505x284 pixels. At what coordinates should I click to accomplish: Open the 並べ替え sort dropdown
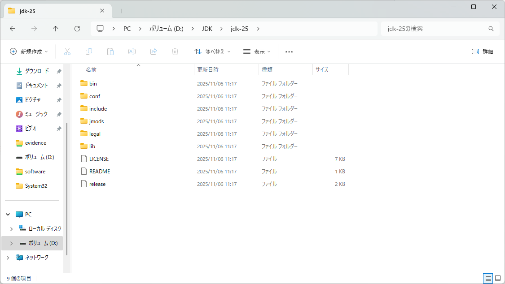[213, 52]
